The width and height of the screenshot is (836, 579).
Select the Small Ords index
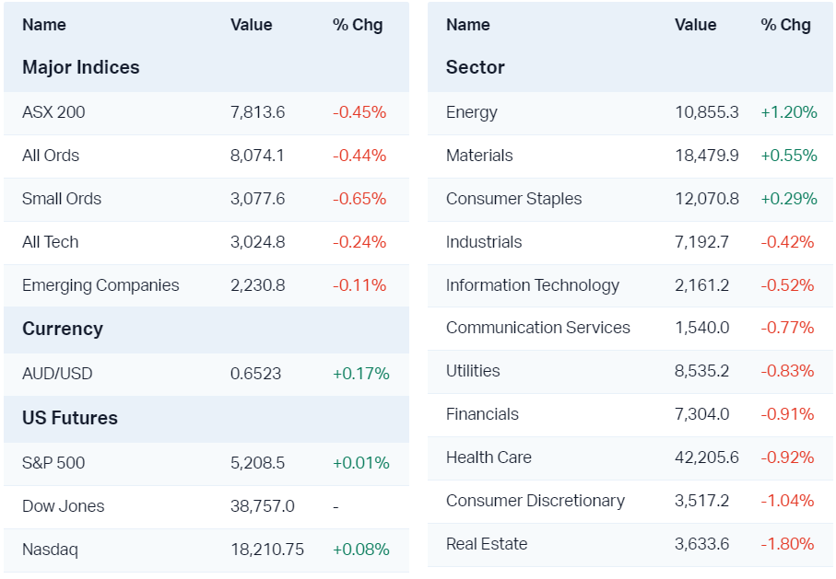pos(62,199)
